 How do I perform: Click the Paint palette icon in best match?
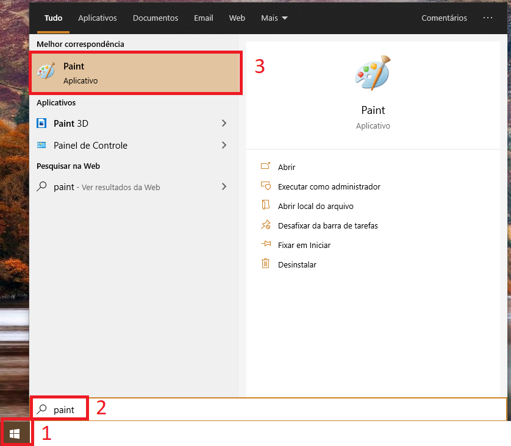point(46,72)
